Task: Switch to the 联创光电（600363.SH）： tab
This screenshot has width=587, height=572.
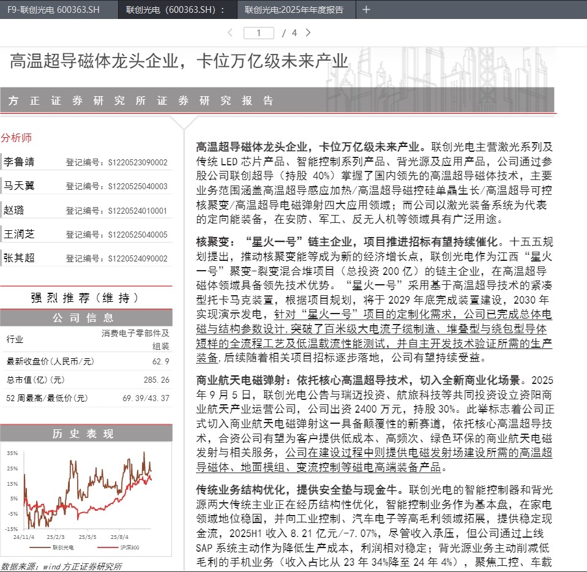Action: (x=175, y=10)
